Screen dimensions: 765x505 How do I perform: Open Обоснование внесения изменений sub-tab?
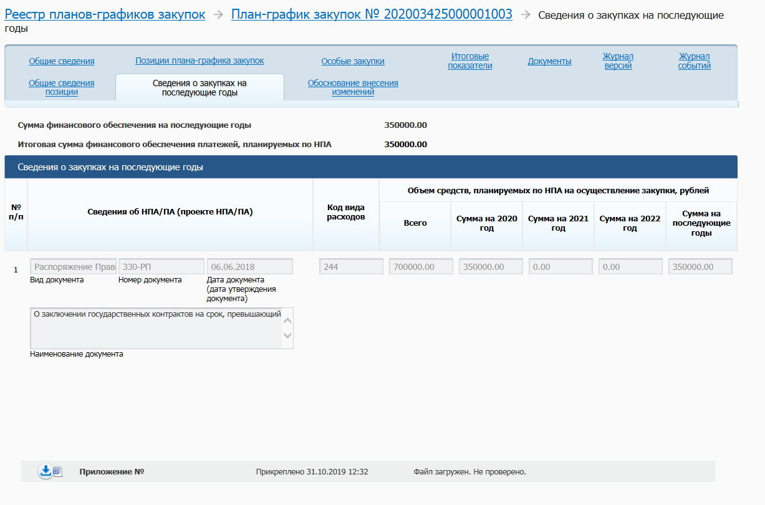[353, 87]
